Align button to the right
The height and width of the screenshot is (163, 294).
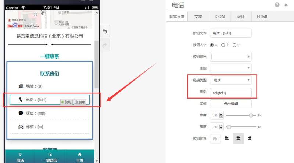(250, 138)
